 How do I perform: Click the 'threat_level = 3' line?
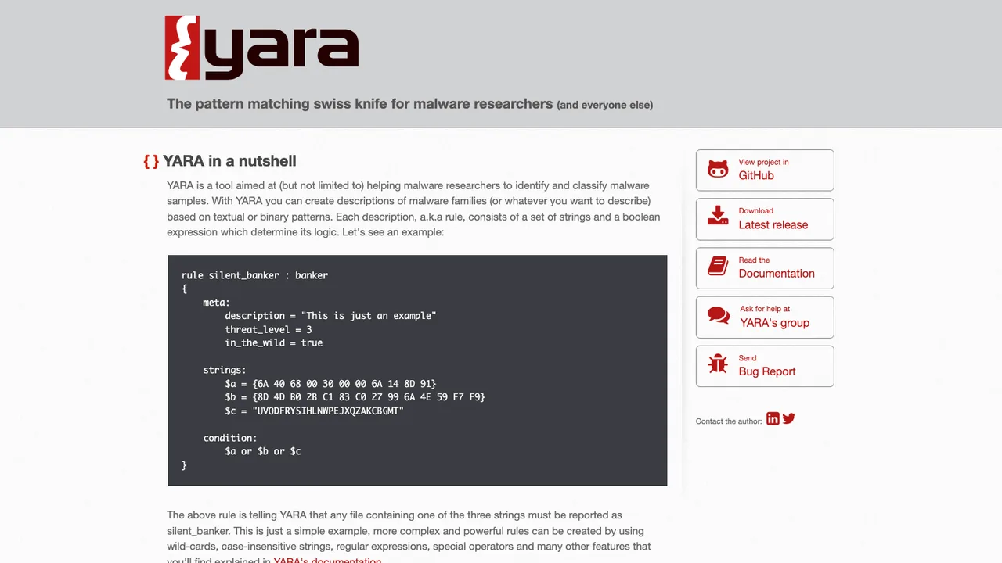coord(269,329)
